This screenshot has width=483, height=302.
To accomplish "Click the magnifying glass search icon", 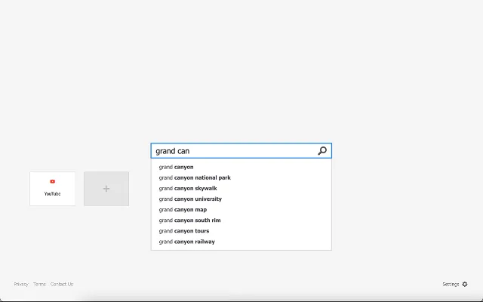I will [322, 151].
